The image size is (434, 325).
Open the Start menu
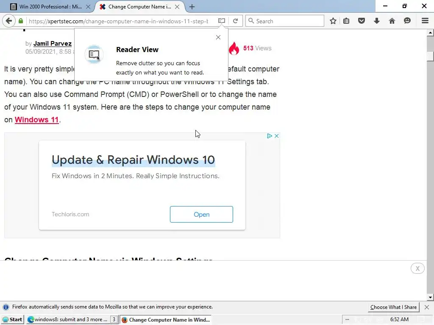click(12, 320)
